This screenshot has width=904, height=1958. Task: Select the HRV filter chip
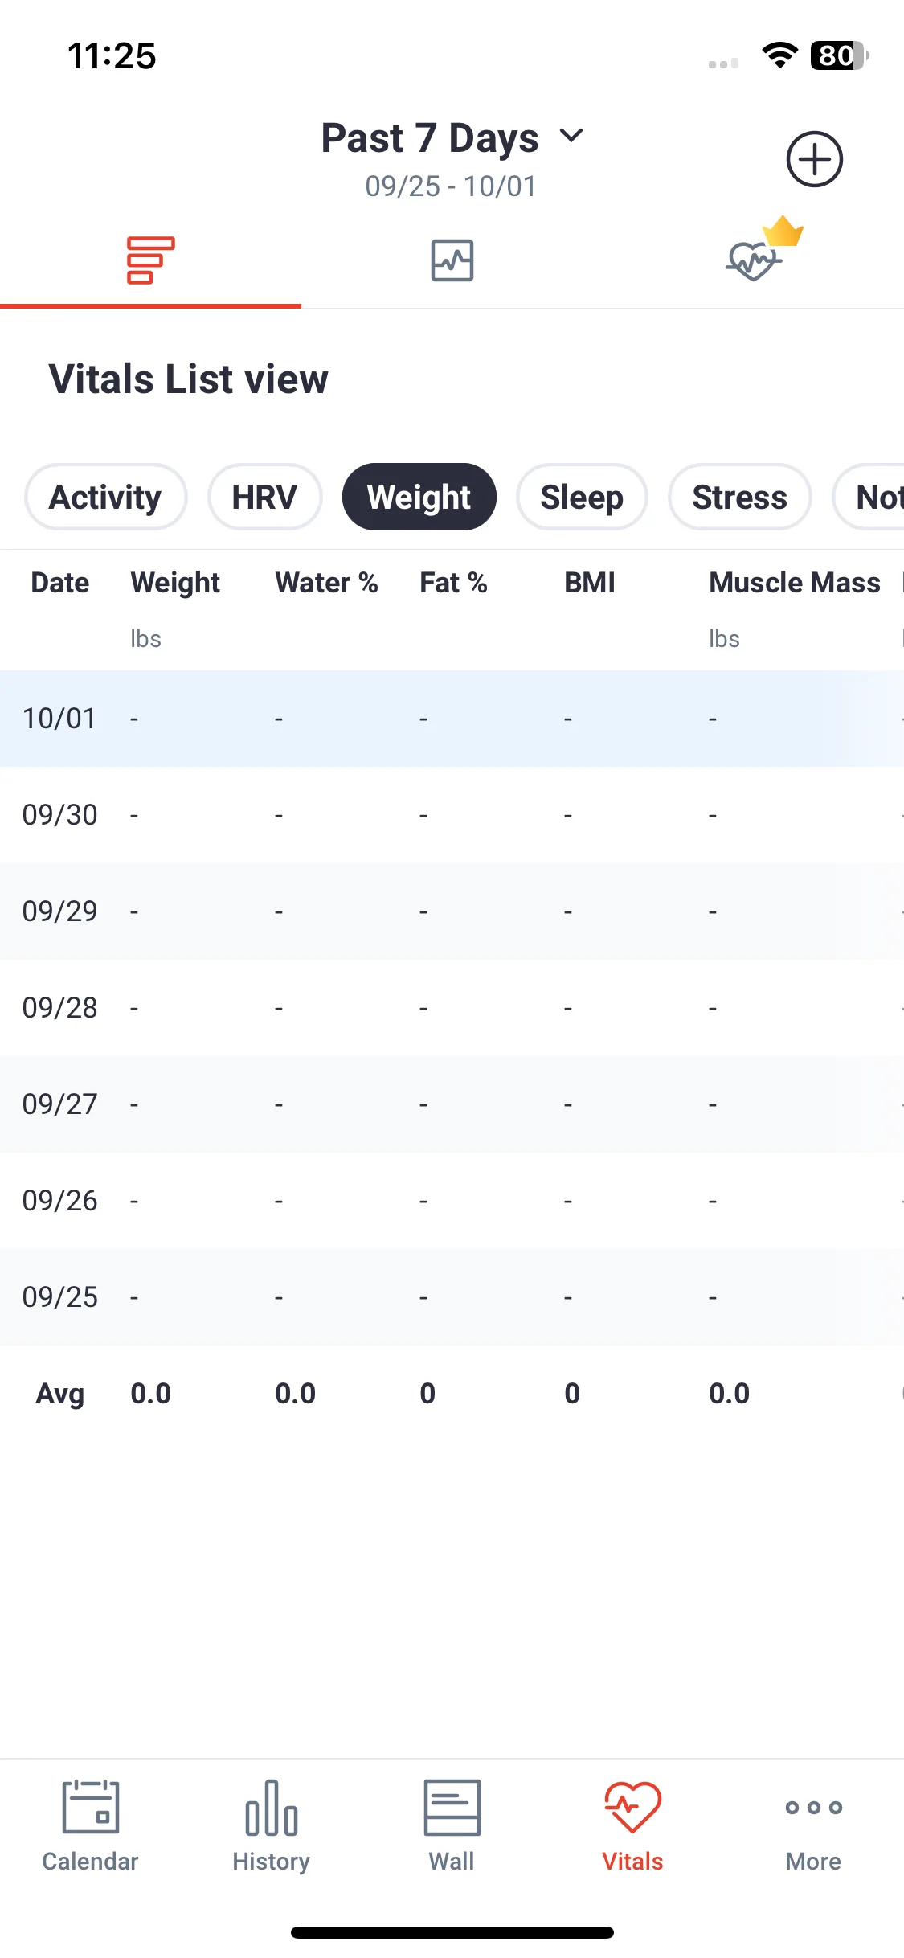[x=264, y=497]
